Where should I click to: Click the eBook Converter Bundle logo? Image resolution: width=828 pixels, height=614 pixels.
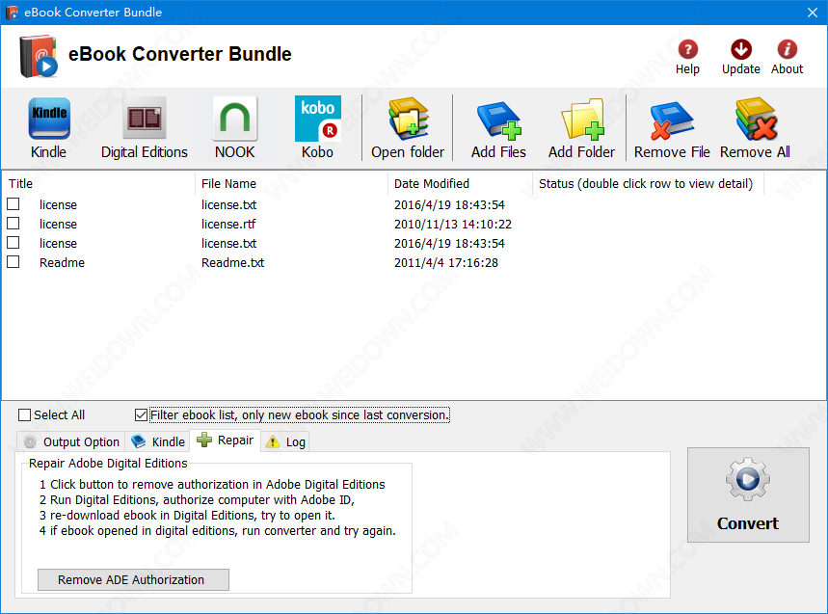pyautogui.click(x=38, y=57)
